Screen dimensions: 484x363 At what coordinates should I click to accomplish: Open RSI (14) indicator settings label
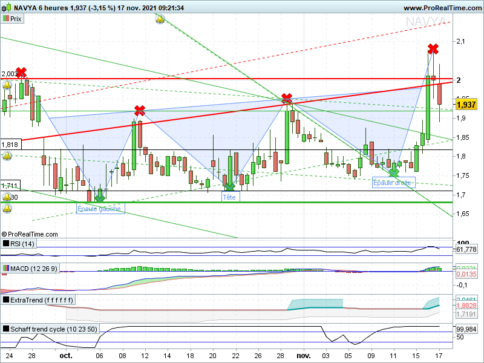coord(19,244)
